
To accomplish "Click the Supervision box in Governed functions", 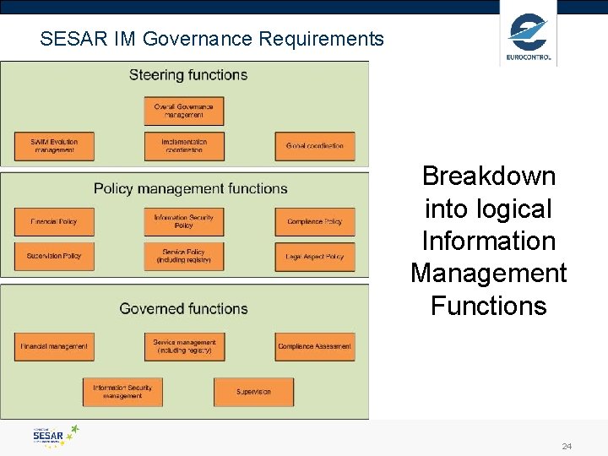I will [x=253, y=392].
